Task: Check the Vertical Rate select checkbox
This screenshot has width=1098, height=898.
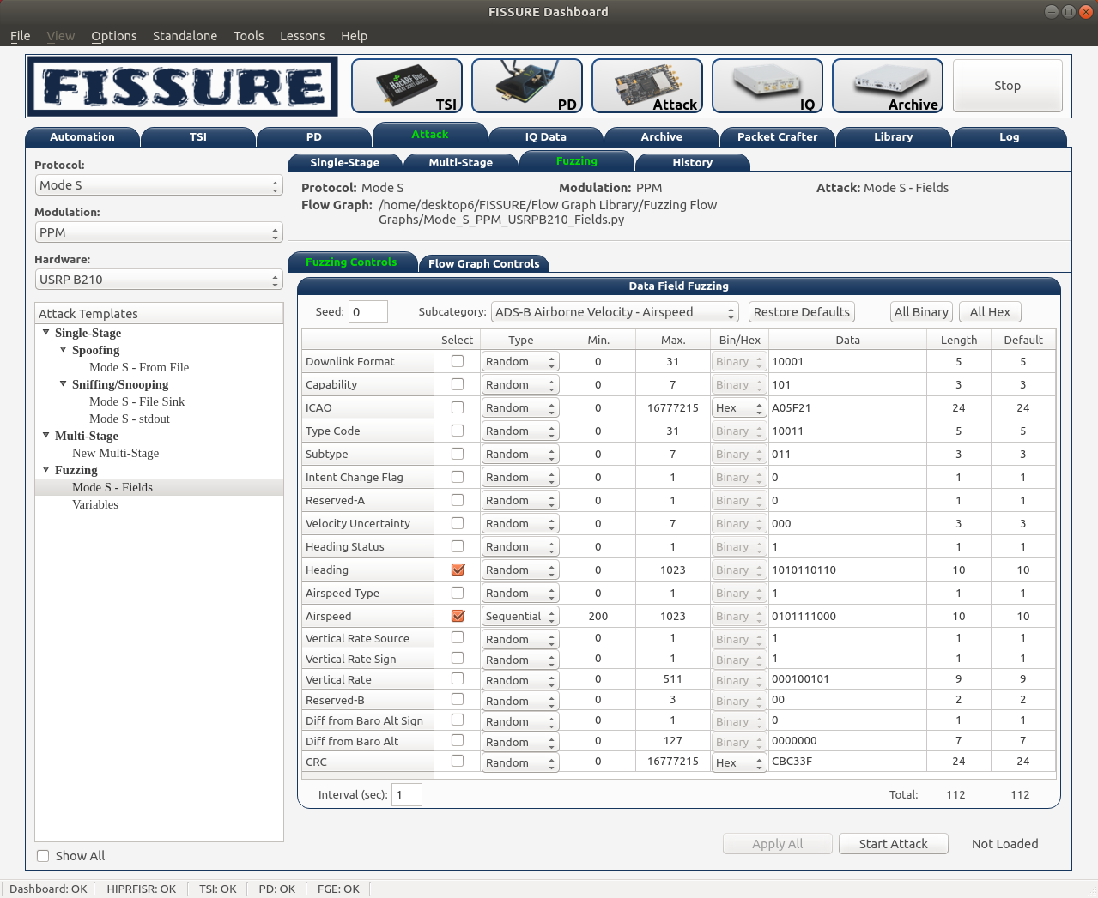Action: pyautogui.click(x=458, y=679)
